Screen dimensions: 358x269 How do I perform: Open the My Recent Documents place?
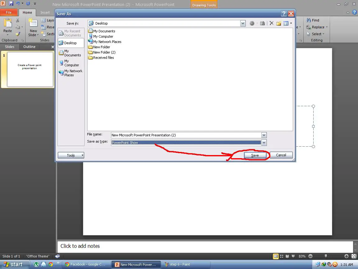pos(71,33)
